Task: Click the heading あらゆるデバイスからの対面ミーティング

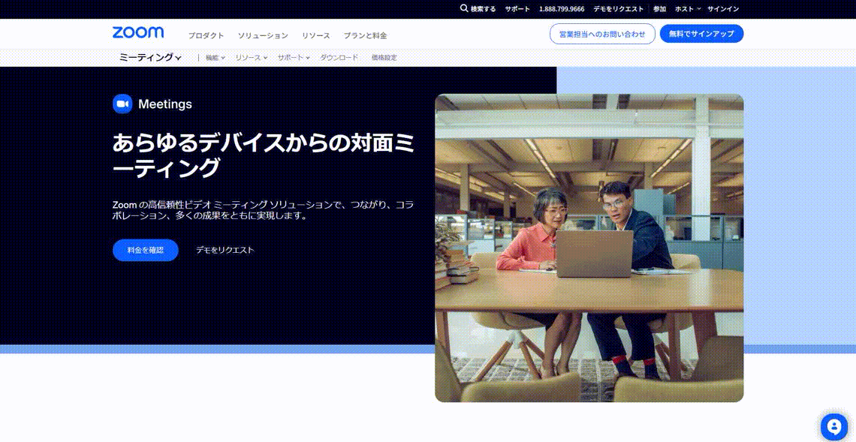Action: (263, 155)
